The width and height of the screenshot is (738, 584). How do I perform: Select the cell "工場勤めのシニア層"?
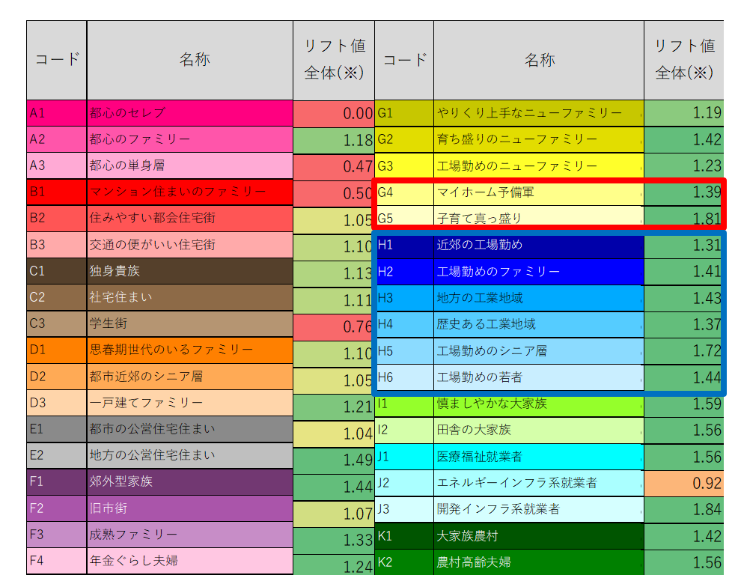coord(538,351)
